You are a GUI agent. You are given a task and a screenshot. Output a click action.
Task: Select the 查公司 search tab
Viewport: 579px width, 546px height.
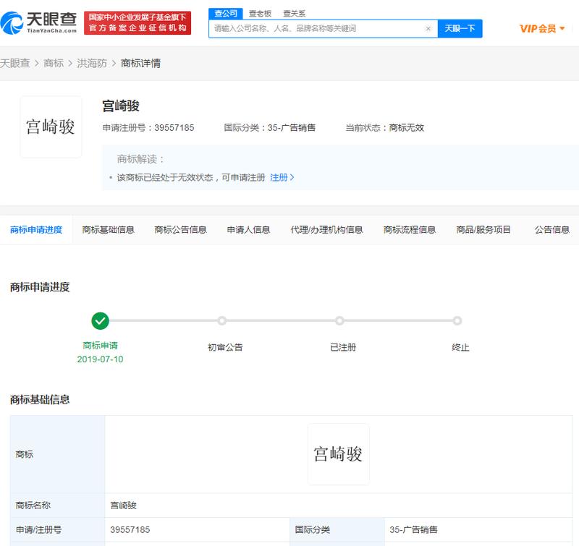(226, 14)
